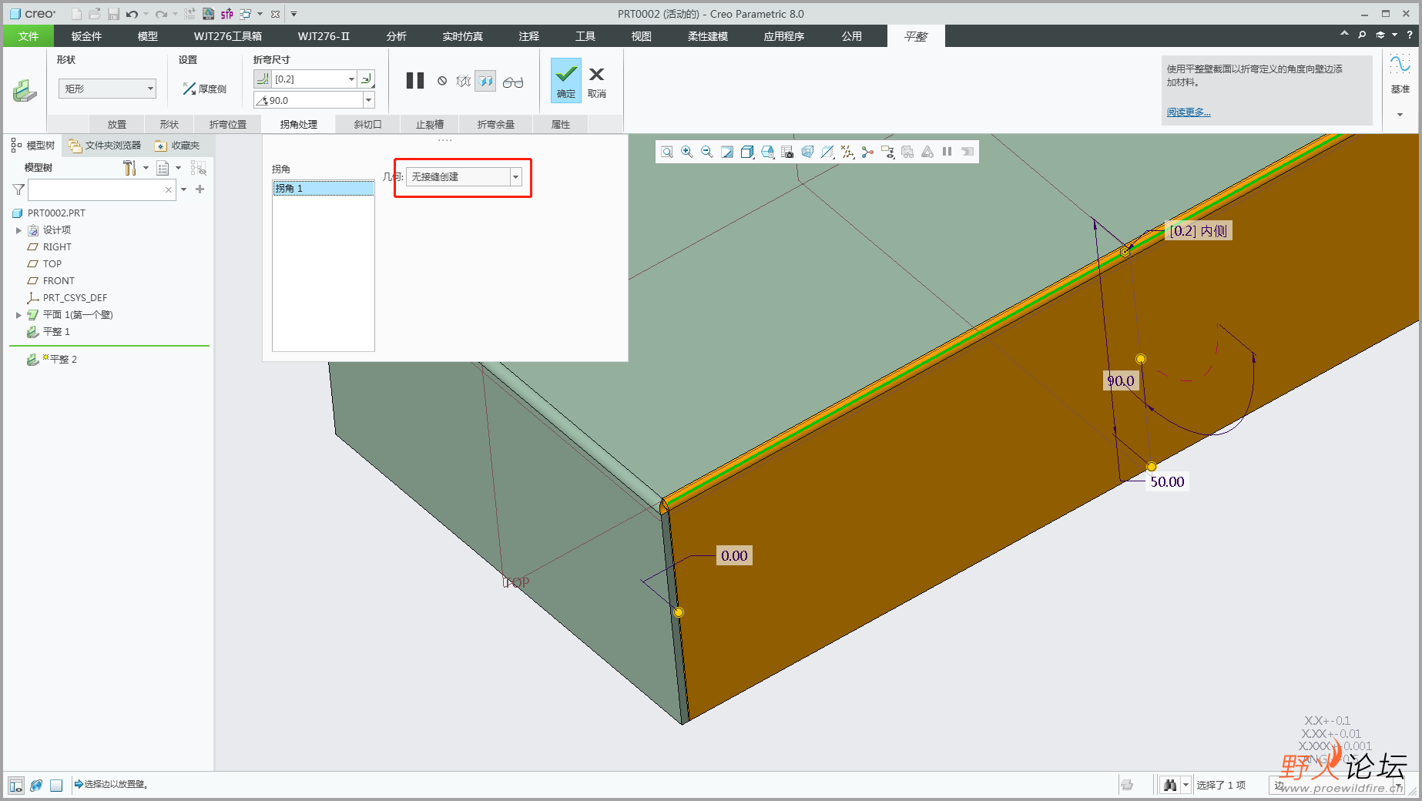Switch to the 钣金件 ribbon tab

(x=86, y=36)
